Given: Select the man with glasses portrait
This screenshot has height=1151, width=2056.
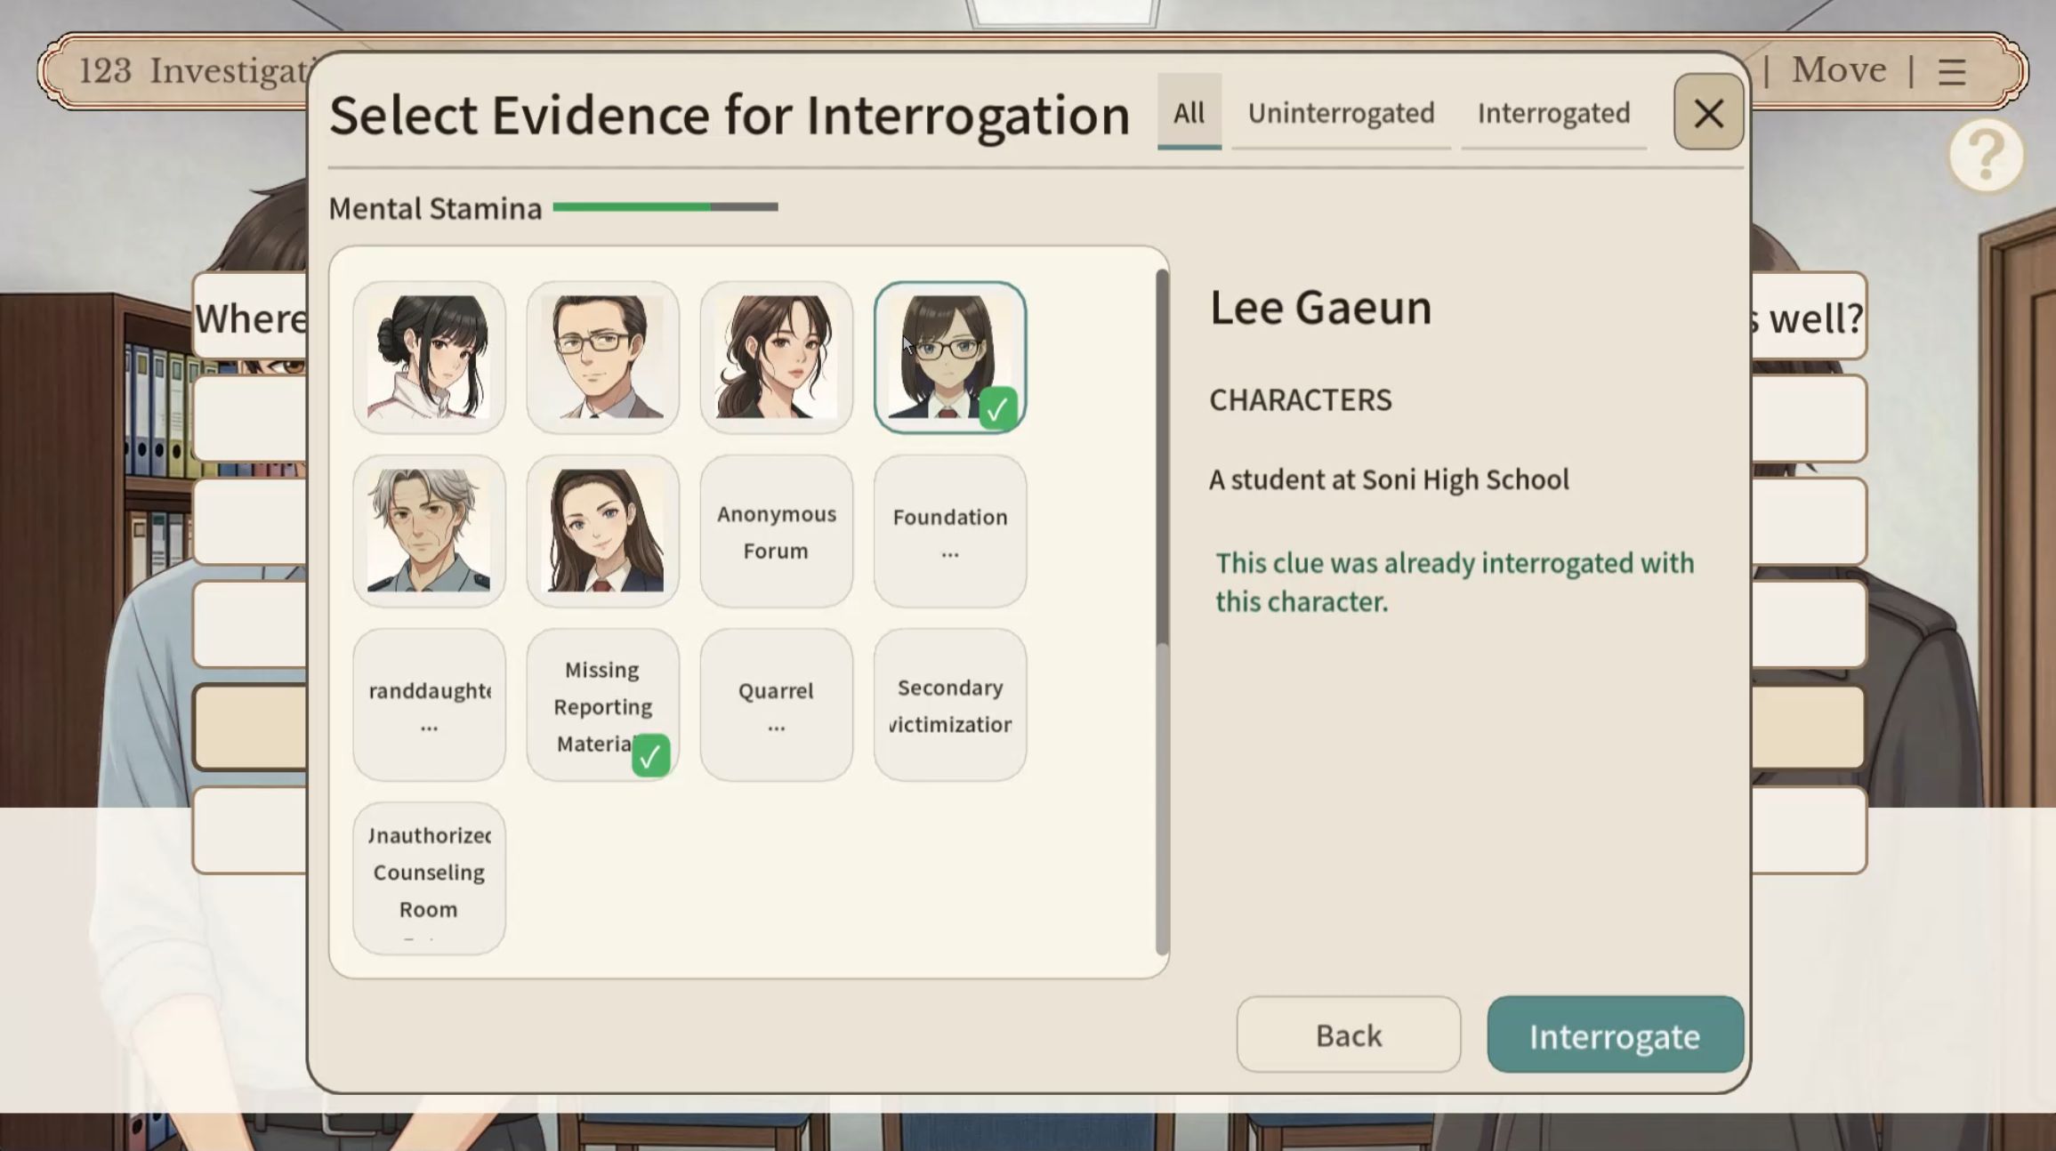Looking at the screenshot, I should 602,358.
